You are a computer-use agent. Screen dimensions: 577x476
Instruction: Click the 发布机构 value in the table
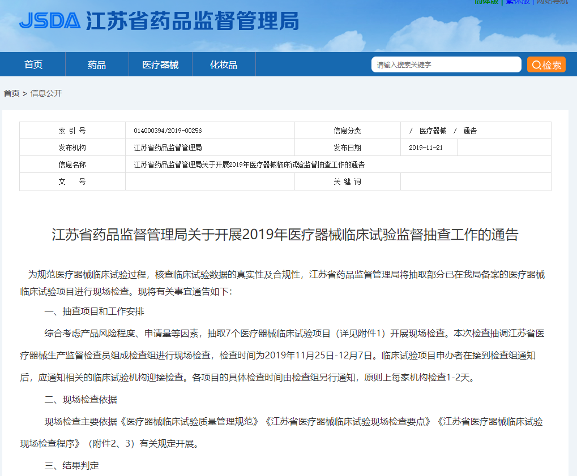[x=168, y=148]
